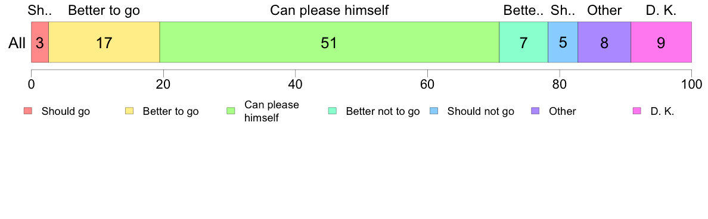Image resolution: width=708 pixels, height=219 pixels.
Task: Click the red Should go legend swatch
Action: (28, 111)
